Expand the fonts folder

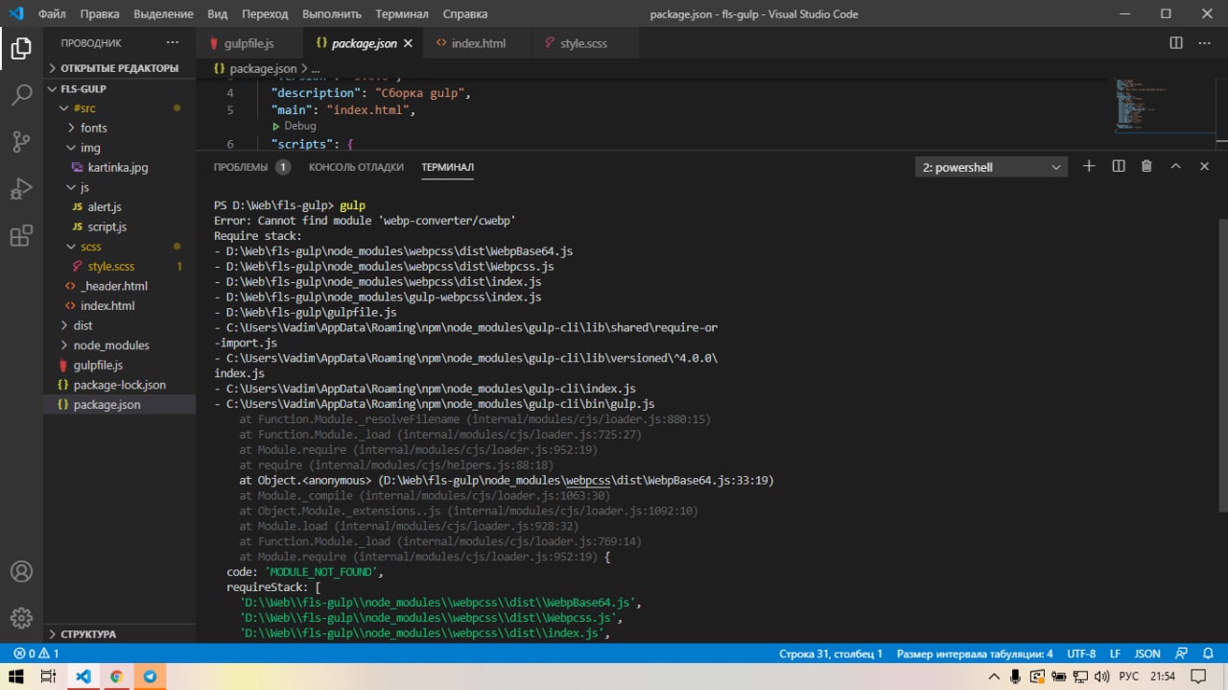point(120,128)
